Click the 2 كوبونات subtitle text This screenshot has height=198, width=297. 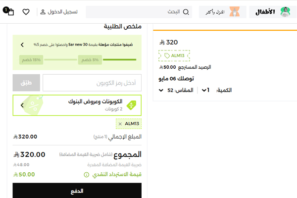point(114,109)
